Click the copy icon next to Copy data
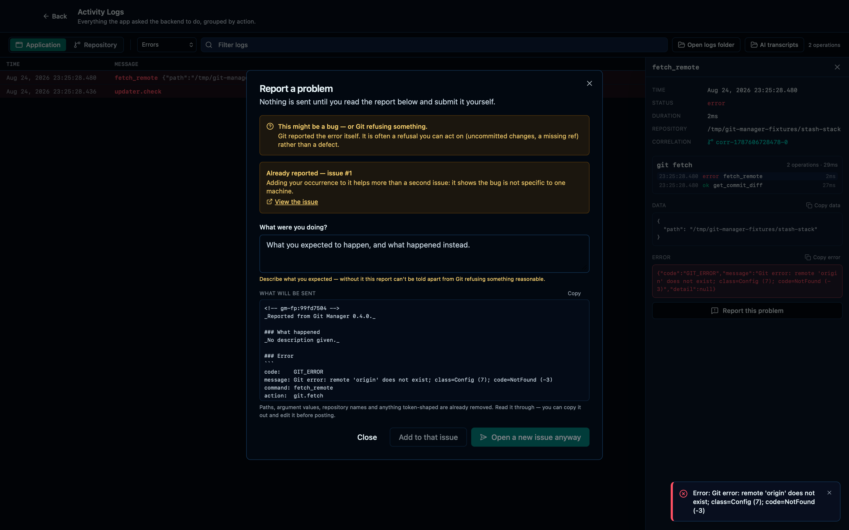The width and height of the screenshot is (849, 530). click(x=809, y=205)
